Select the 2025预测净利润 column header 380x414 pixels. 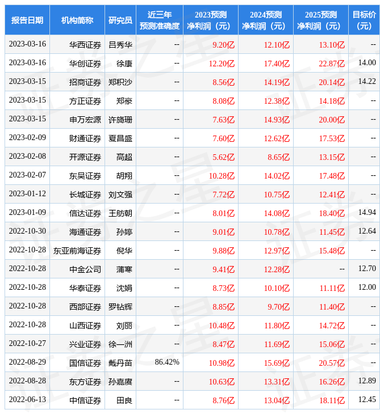pyautogui.click(x=320, y=20)
